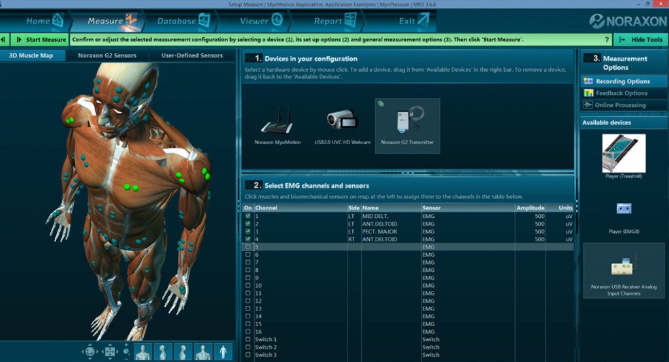Click "Switch 2" channel name

[x=266, y=347]
